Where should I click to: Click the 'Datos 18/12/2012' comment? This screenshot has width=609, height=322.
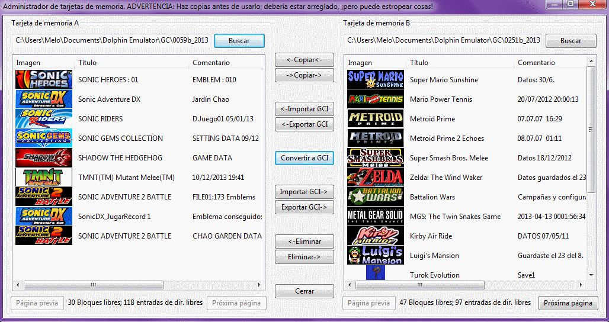point(544,158)
